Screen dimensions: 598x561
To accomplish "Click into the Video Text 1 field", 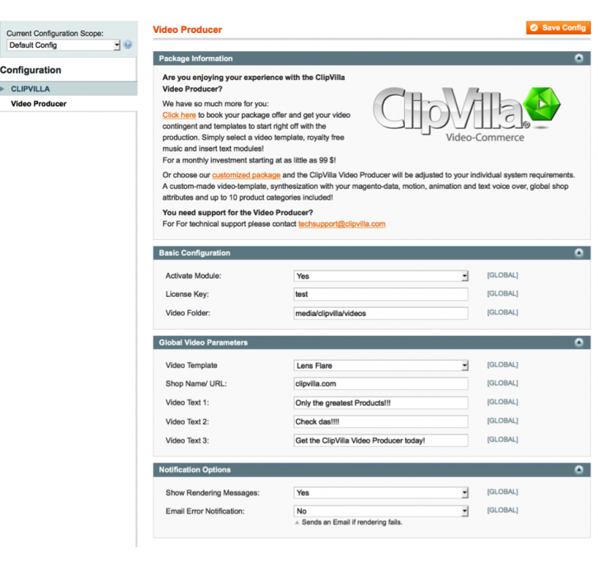I will [381, 403].
